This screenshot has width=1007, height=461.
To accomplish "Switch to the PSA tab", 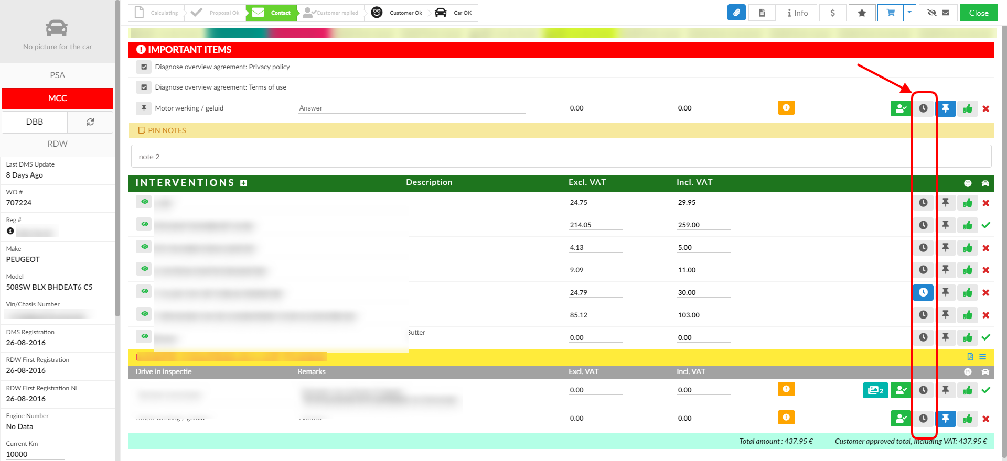I will (58, 75).
